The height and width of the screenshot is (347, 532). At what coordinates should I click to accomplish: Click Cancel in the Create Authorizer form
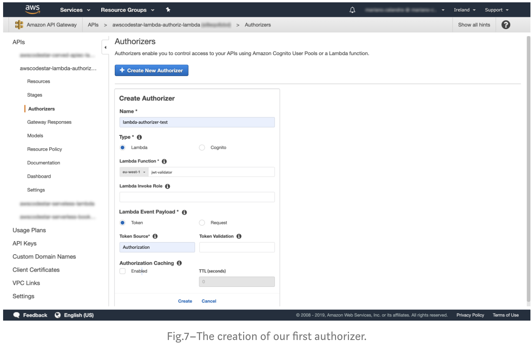209,301
